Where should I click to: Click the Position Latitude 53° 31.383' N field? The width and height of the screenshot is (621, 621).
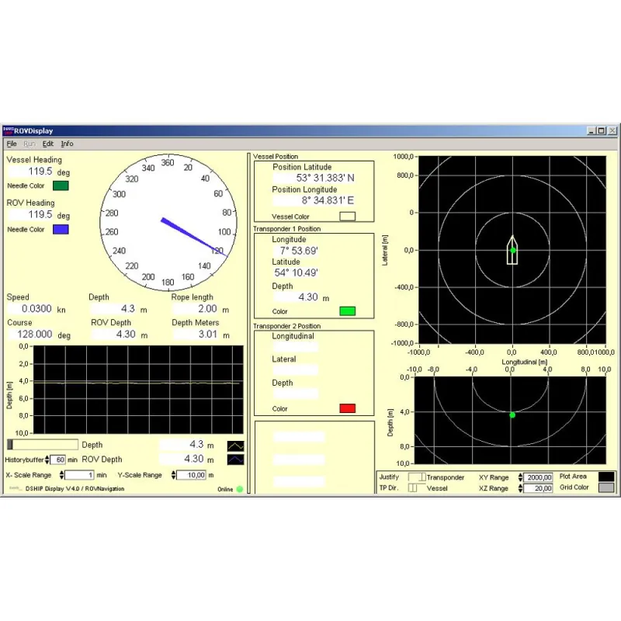[314, 179]
